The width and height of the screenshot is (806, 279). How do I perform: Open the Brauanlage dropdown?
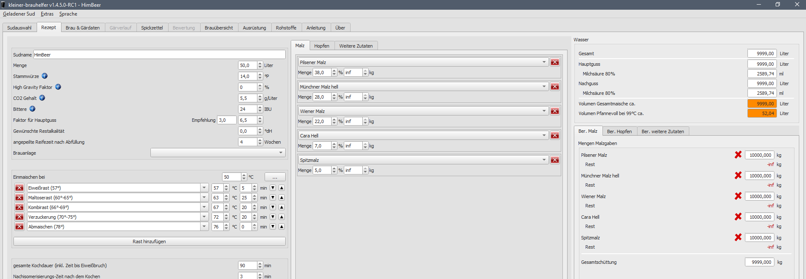coord(218,153)
